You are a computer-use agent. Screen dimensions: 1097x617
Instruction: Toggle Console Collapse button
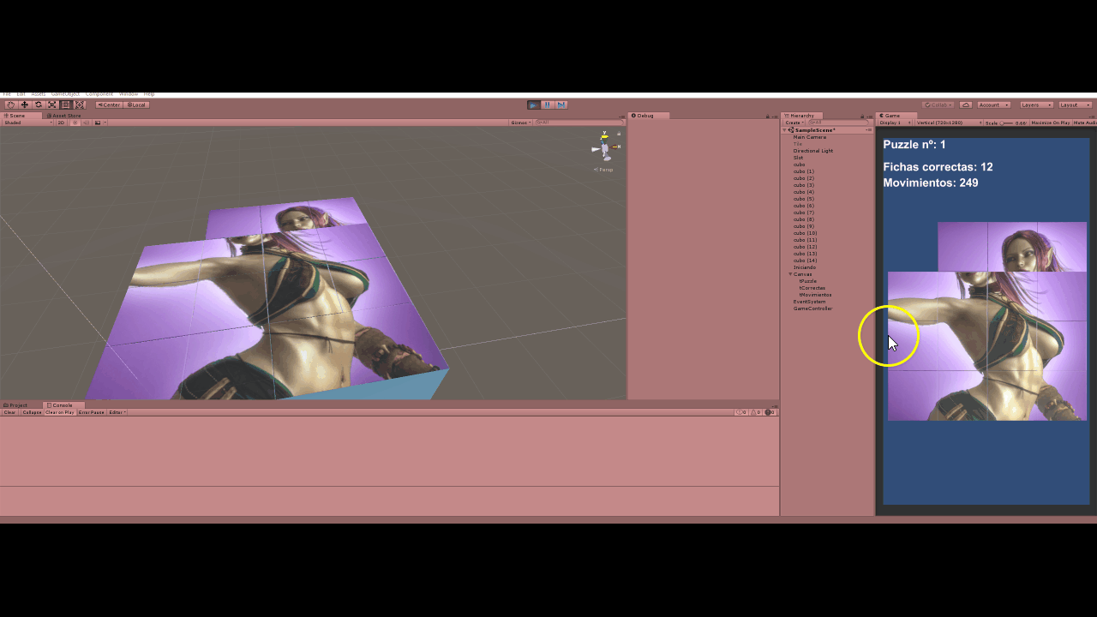tap(32, 412)
